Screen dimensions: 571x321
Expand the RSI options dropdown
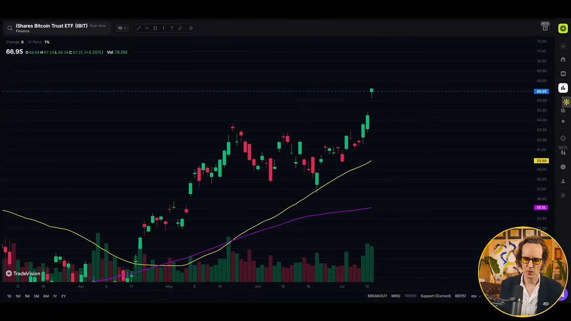pos(476,296)
